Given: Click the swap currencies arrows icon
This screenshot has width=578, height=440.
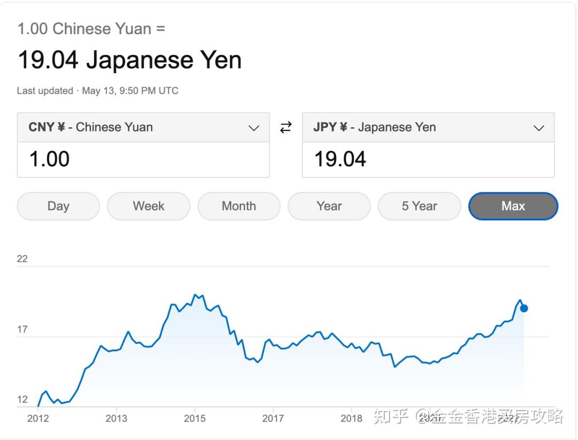Looking at the screenshot, I should (x=286, y=127).
